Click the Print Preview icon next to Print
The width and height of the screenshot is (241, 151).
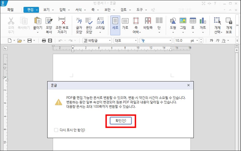point(50,41)
